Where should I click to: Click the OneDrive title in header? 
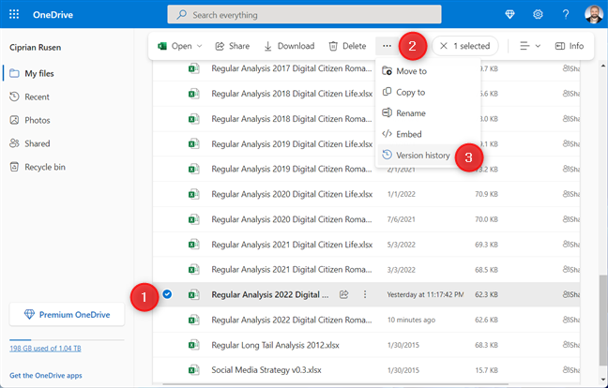53,15
